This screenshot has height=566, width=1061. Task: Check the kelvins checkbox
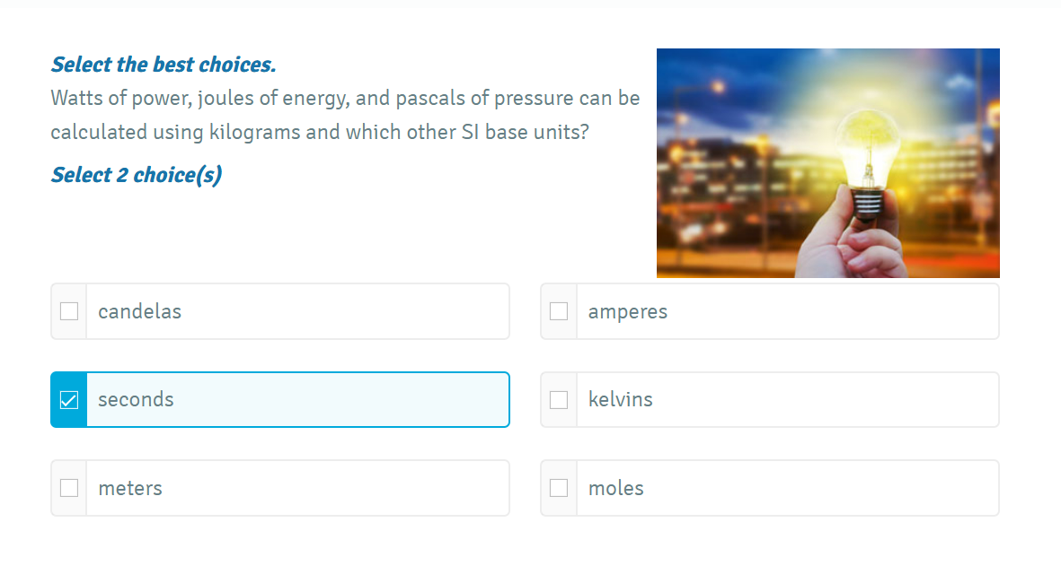pyautogui.click(x=559, y=400)
